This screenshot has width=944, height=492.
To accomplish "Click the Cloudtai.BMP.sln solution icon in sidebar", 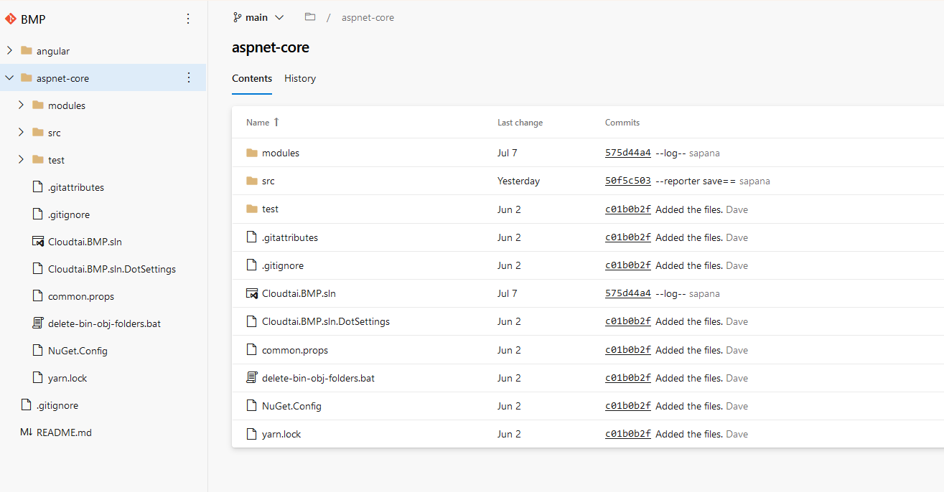I will (38, 242).
